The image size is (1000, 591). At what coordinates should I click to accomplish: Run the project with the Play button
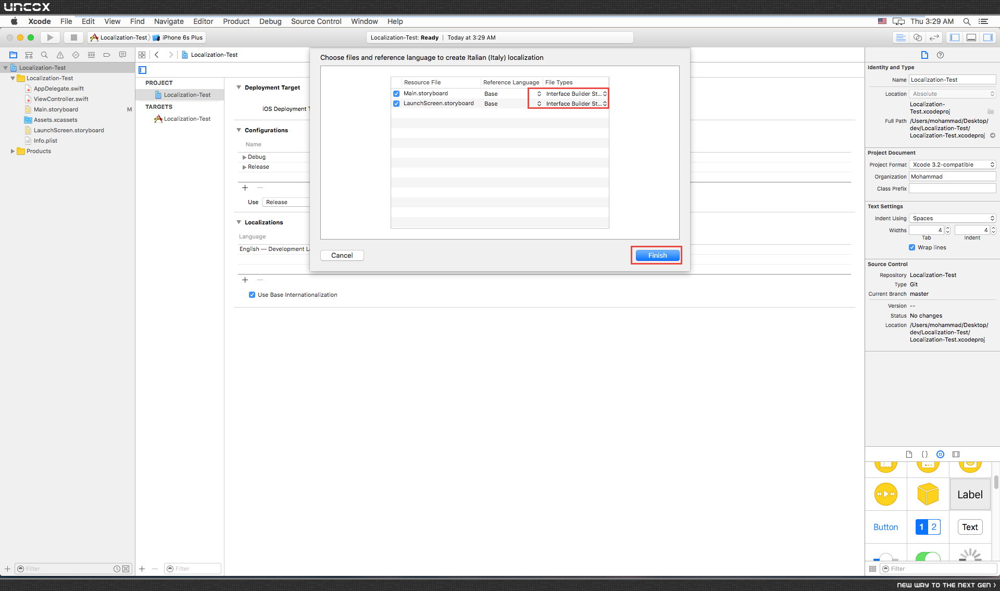tap(50, 37)
